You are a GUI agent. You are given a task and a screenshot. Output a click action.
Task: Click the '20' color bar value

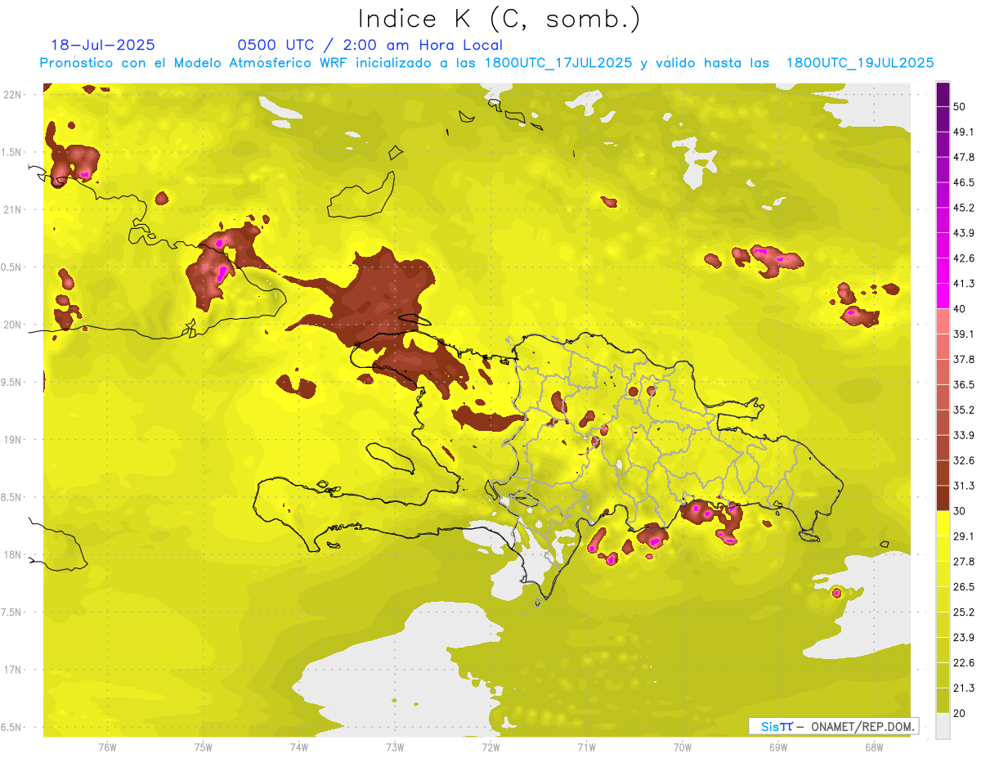click(960, 713)
